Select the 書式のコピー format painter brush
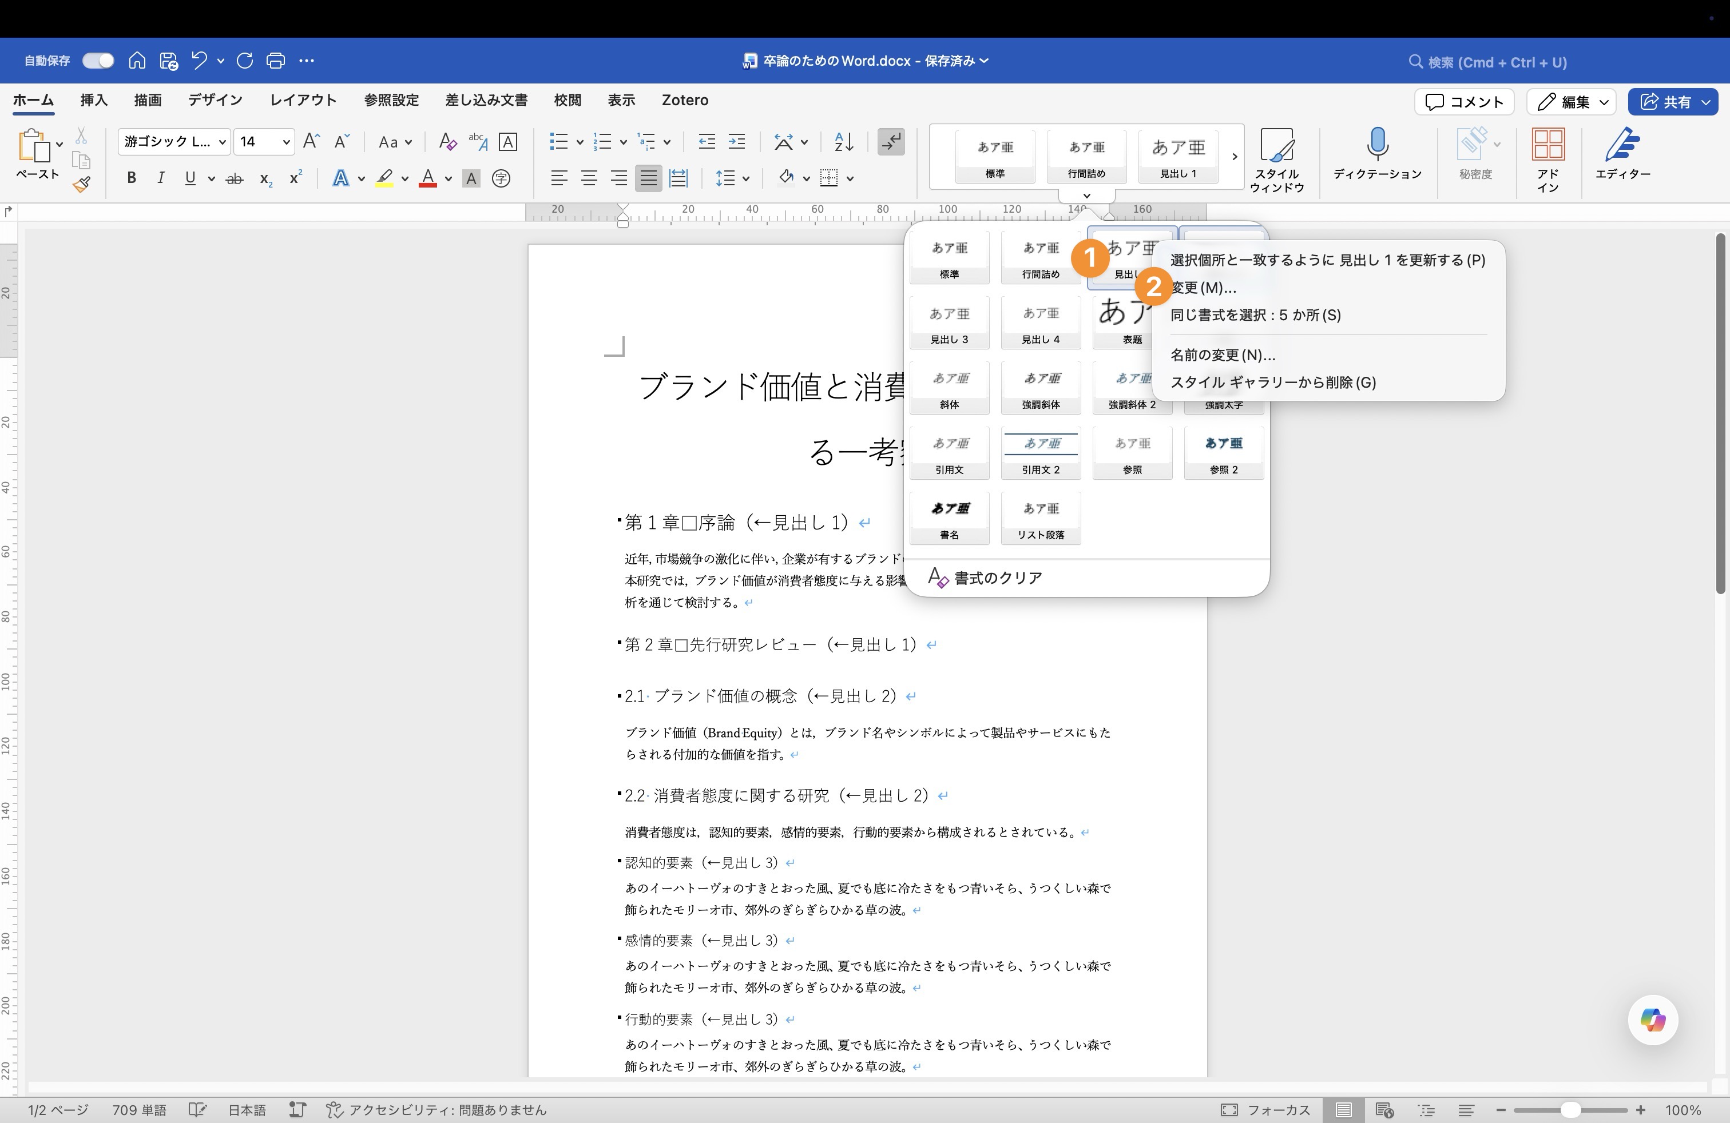The image size is (1730, 1123). pyautogui.click(x=82, y=184)
